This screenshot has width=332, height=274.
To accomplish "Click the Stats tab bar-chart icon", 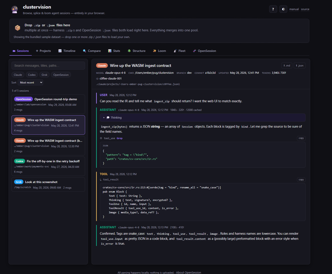I will pyautogui.click(x=110, y=51).
